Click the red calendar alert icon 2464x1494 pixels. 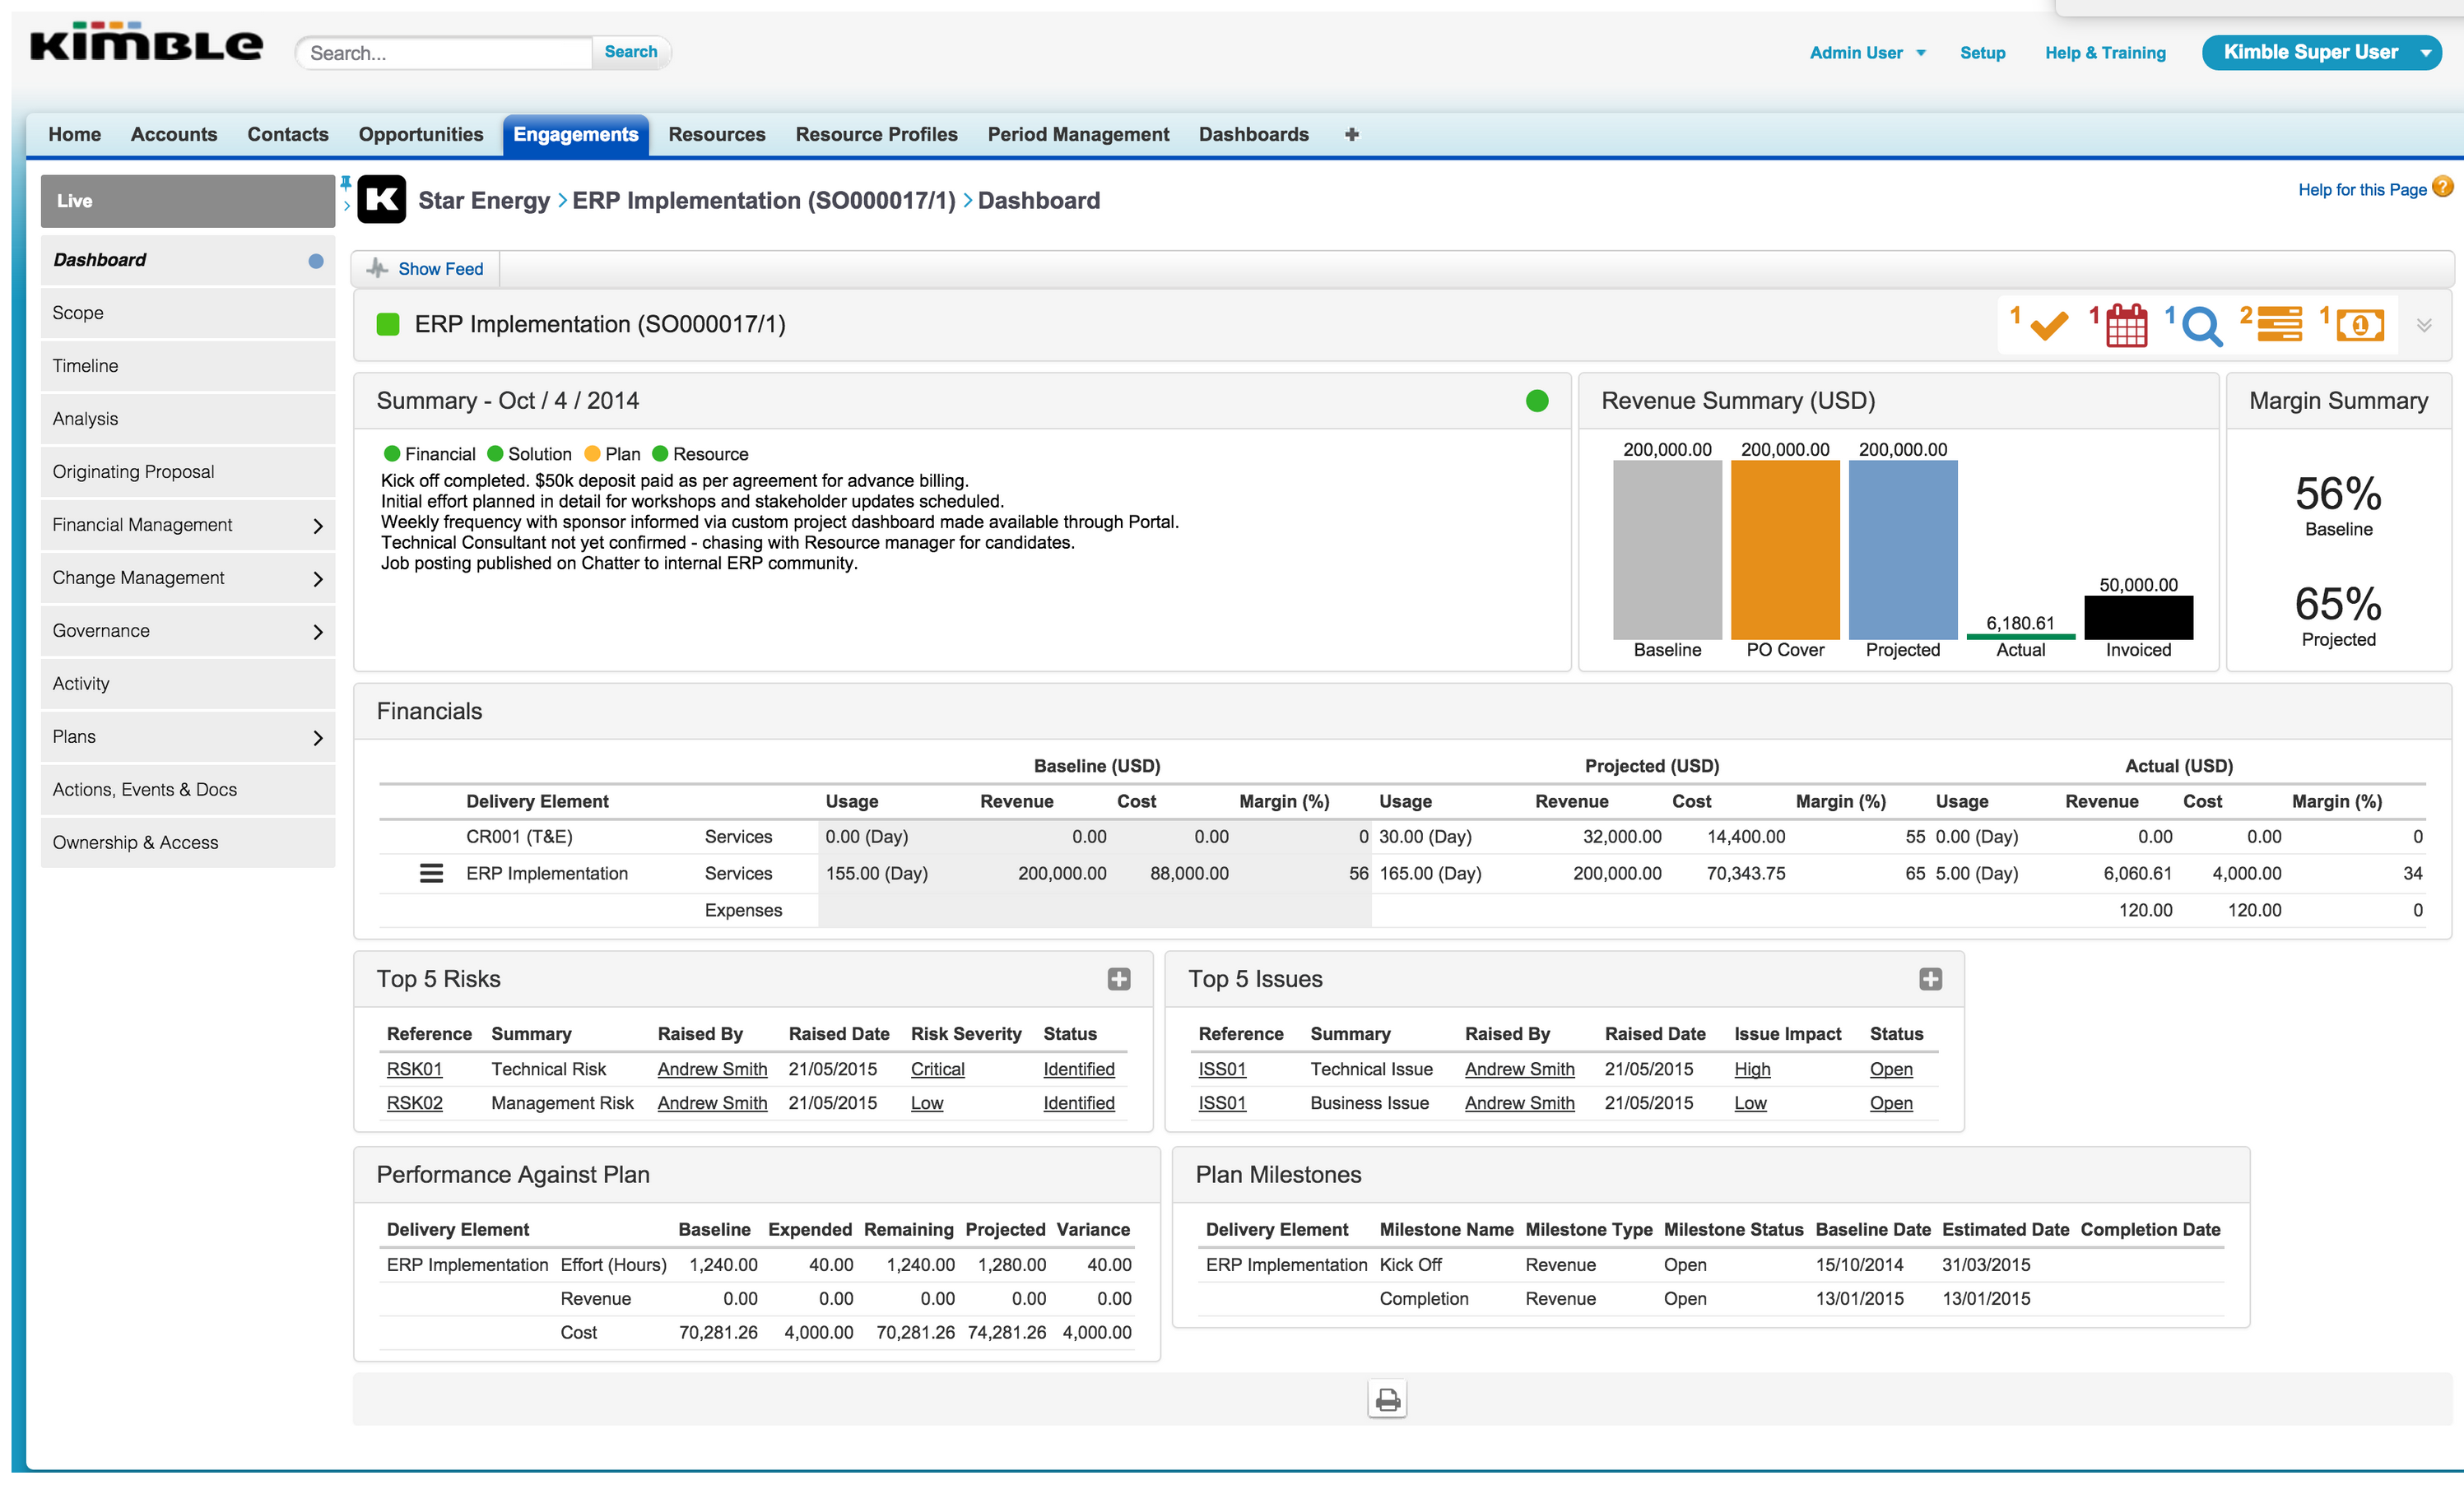tap(2126, 326)
